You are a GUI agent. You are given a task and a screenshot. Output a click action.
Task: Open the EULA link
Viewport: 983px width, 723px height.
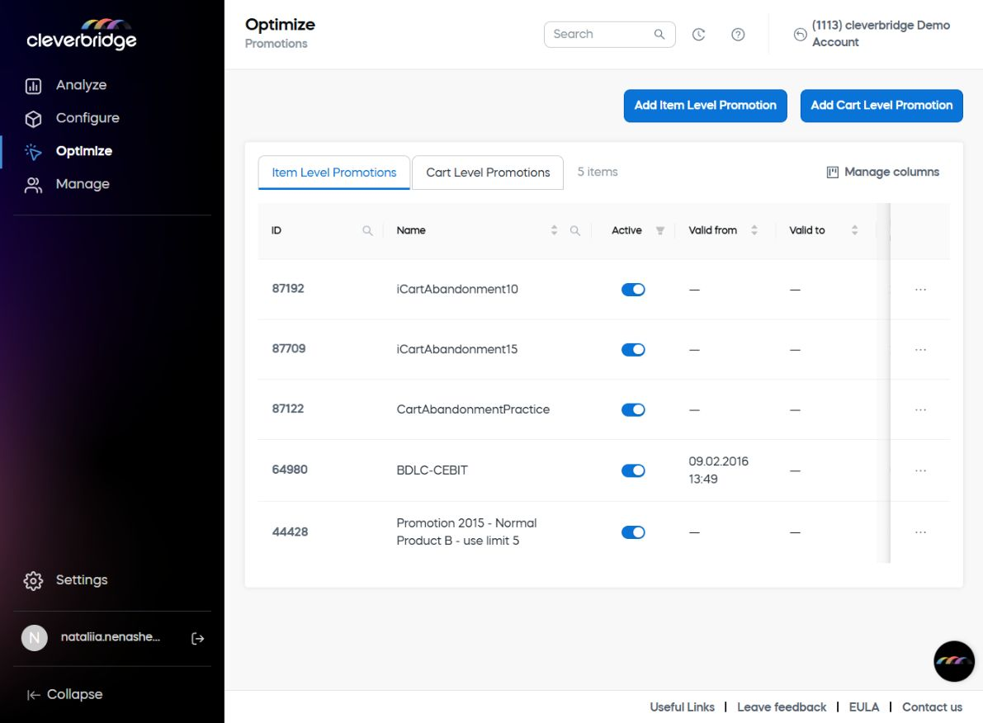click(864, 707)
